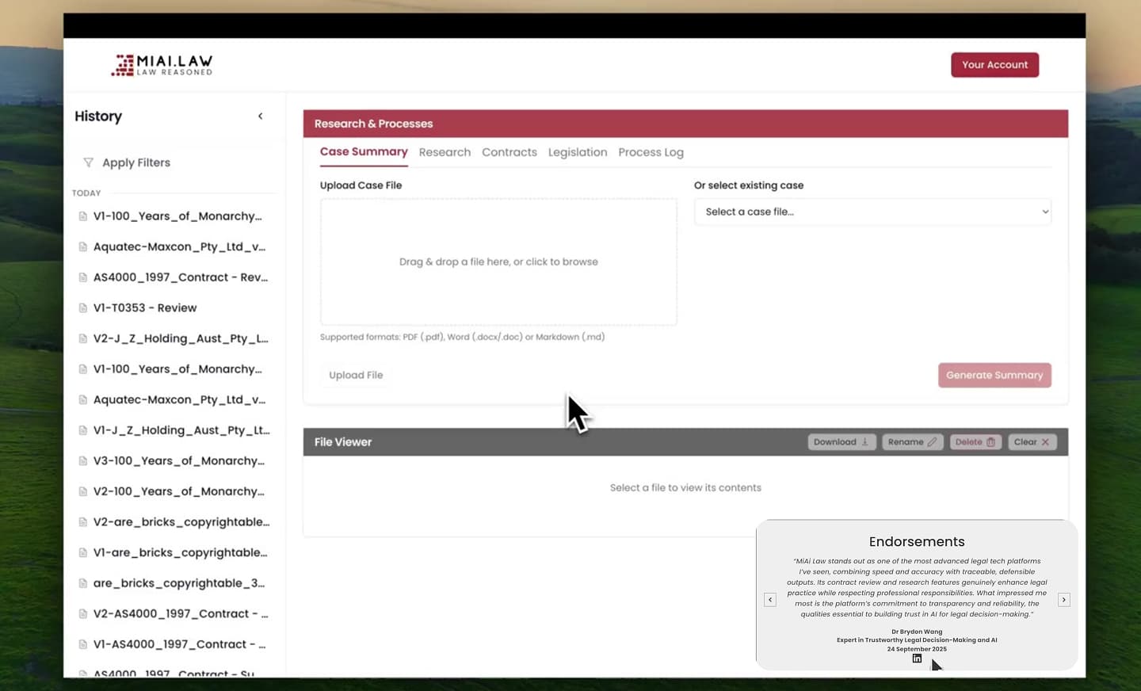Show the next endorsement
1141x691 pixels.
[x=1063, y=600]
